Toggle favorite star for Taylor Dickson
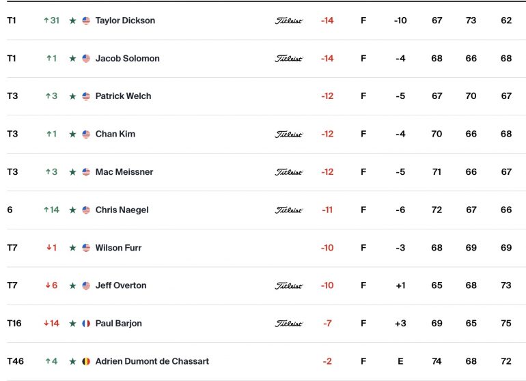526x381 pixels. [x=72, y=20]
